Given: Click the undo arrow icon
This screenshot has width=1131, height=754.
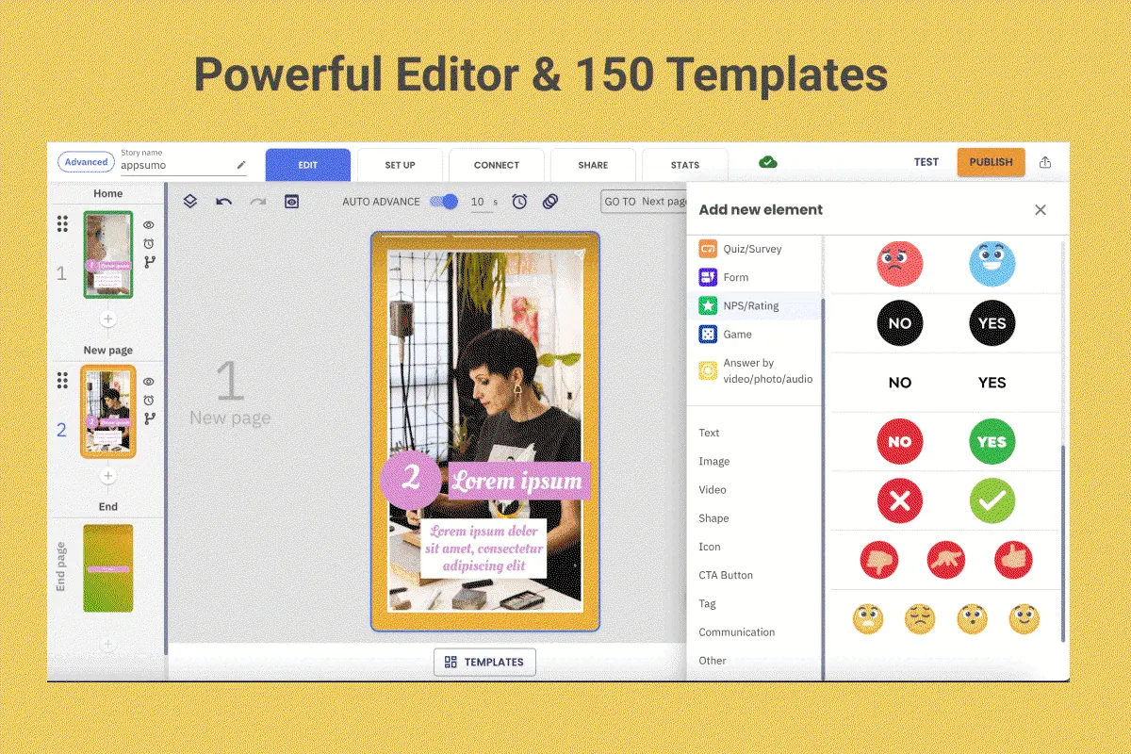Looking at the screenshot, I should coord(223,202).
